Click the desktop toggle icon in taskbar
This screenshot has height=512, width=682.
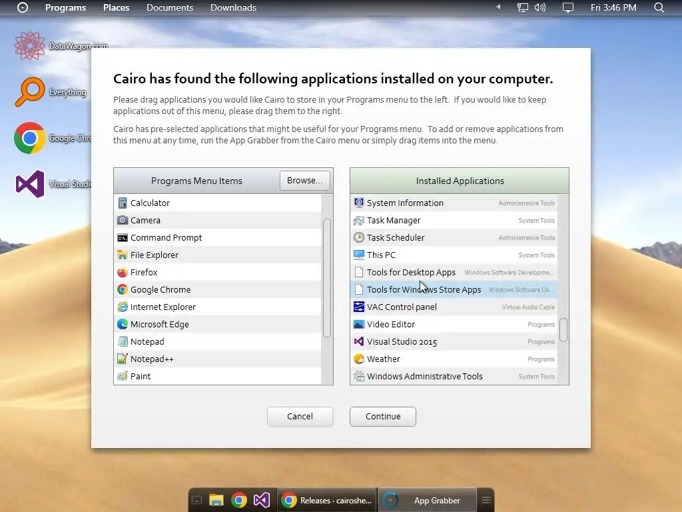[196, 501]
